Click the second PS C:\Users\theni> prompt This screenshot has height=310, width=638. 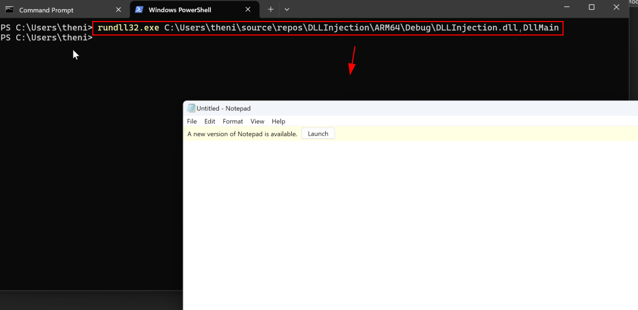coord(46,38)
